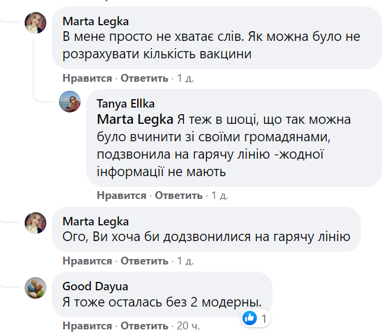385x336 pixels.
Task: Reply to Marta Legka's hotline comment
Action: (144, 261)
